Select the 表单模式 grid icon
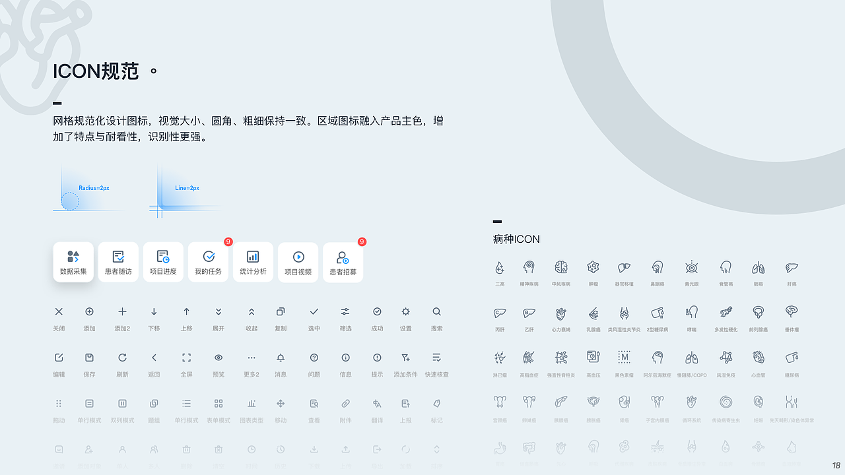Viewport: 845px width, 475px height. 219,403
